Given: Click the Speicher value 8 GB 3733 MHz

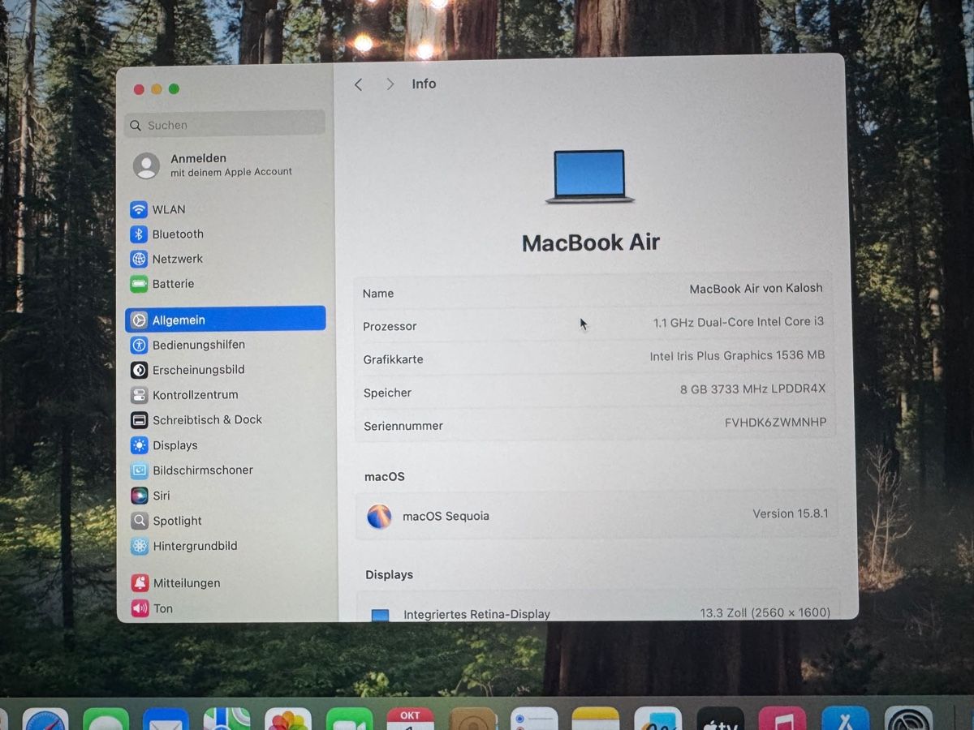Looking at the screenshot, I should [752, 389].
